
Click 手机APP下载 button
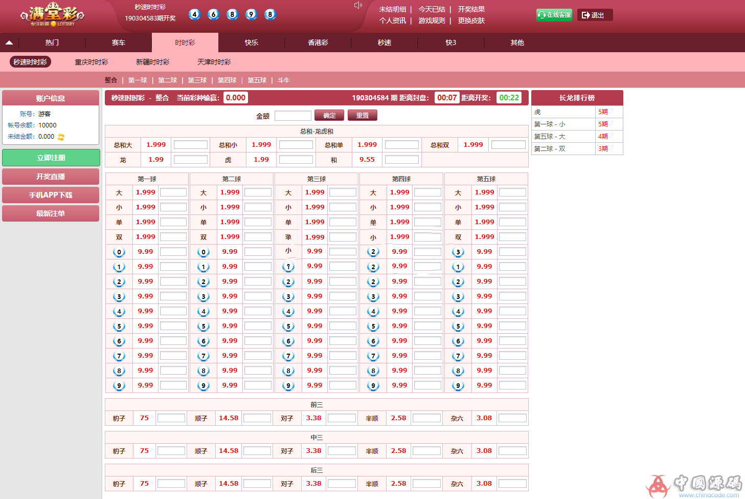pos(51,195)
